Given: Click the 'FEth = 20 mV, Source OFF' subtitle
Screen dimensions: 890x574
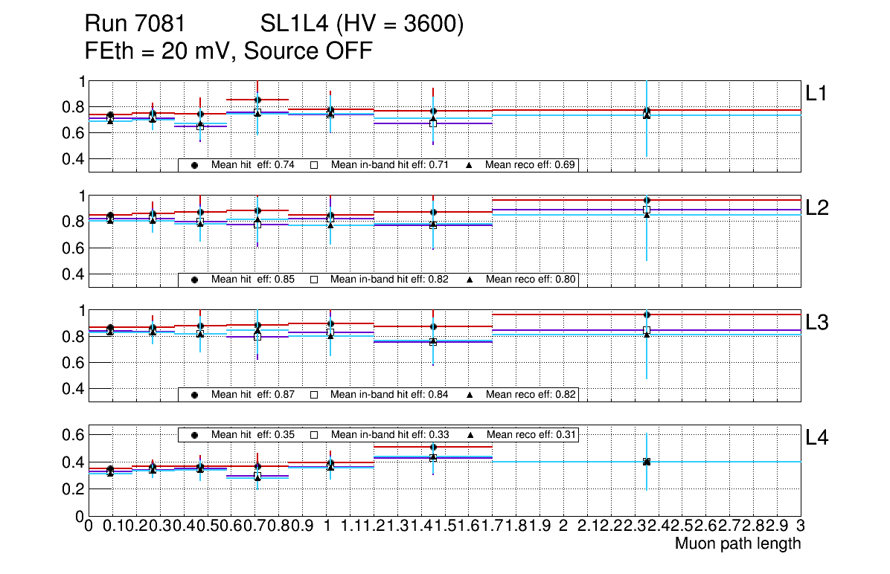Looking at the screenshot, I should pyautogui.click(x=228, y=51).
